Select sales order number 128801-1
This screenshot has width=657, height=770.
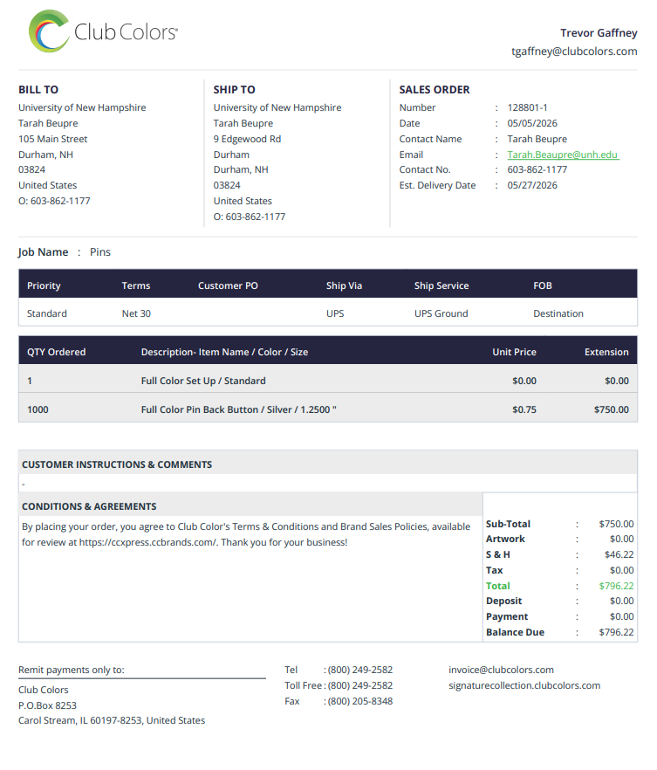coord(527,107)
